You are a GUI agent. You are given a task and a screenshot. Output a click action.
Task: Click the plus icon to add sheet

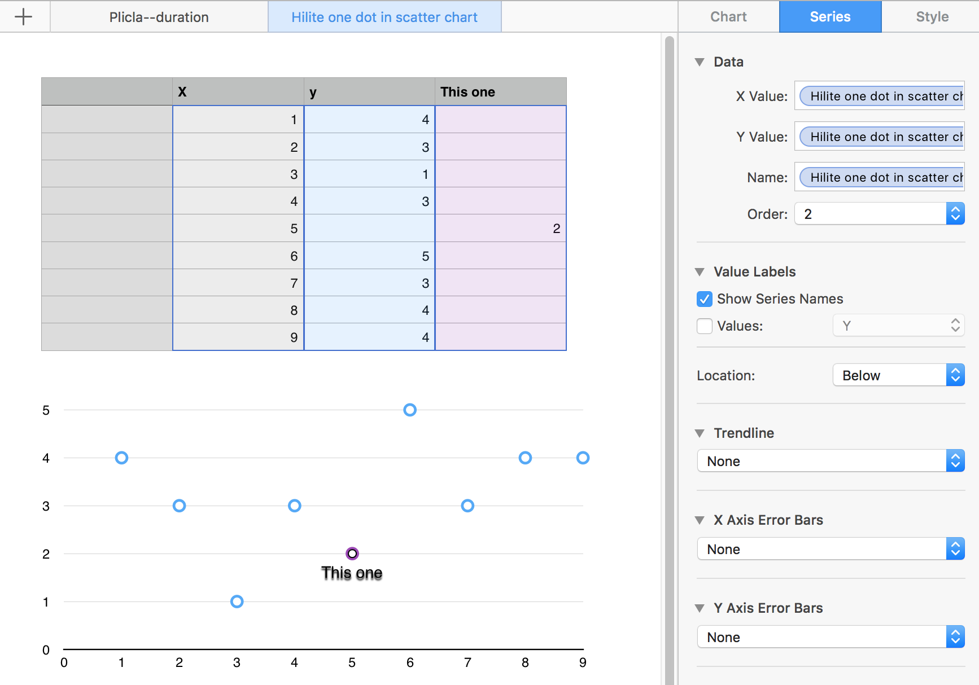(23, 17)
